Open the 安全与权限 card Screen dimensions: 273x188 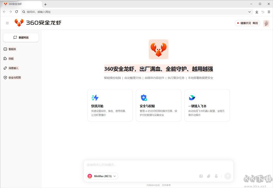(x=158, y=106)
